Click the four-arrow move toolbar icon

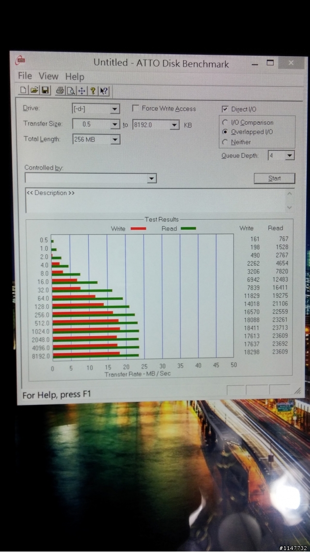pyautogui.click(x=81, y=91)
